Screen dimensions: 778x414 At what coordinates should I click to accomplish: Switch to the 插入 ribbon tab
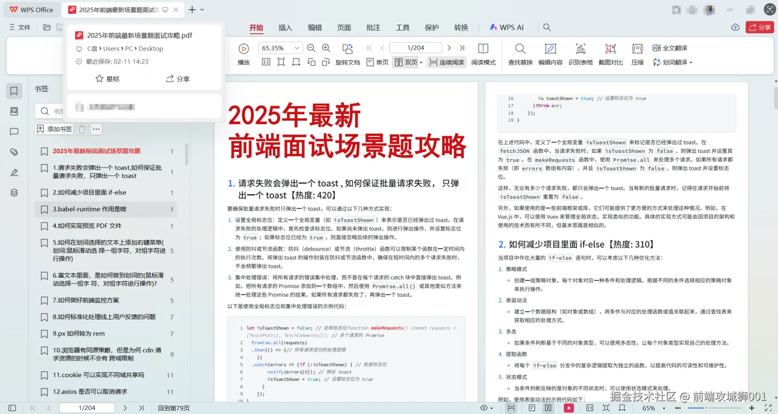tap(285, 28)
